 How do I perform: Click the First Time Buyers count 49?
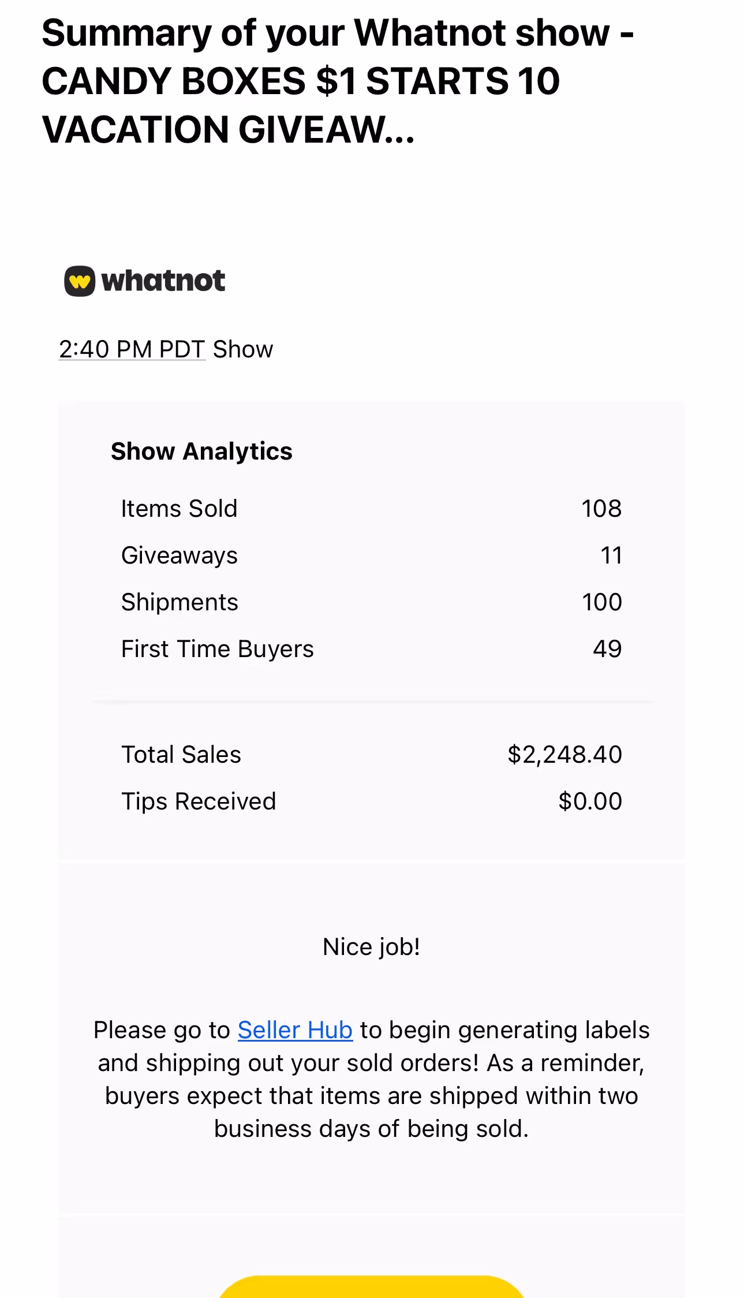pyautogui.click(x=607, y=649)
